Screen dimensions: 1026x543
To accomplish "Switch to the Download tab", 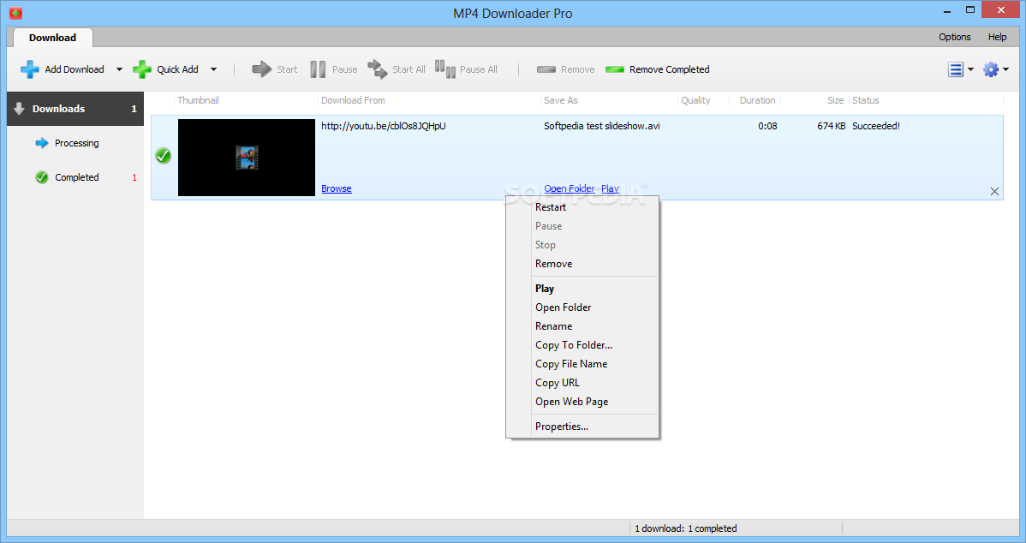I will 52,38.
